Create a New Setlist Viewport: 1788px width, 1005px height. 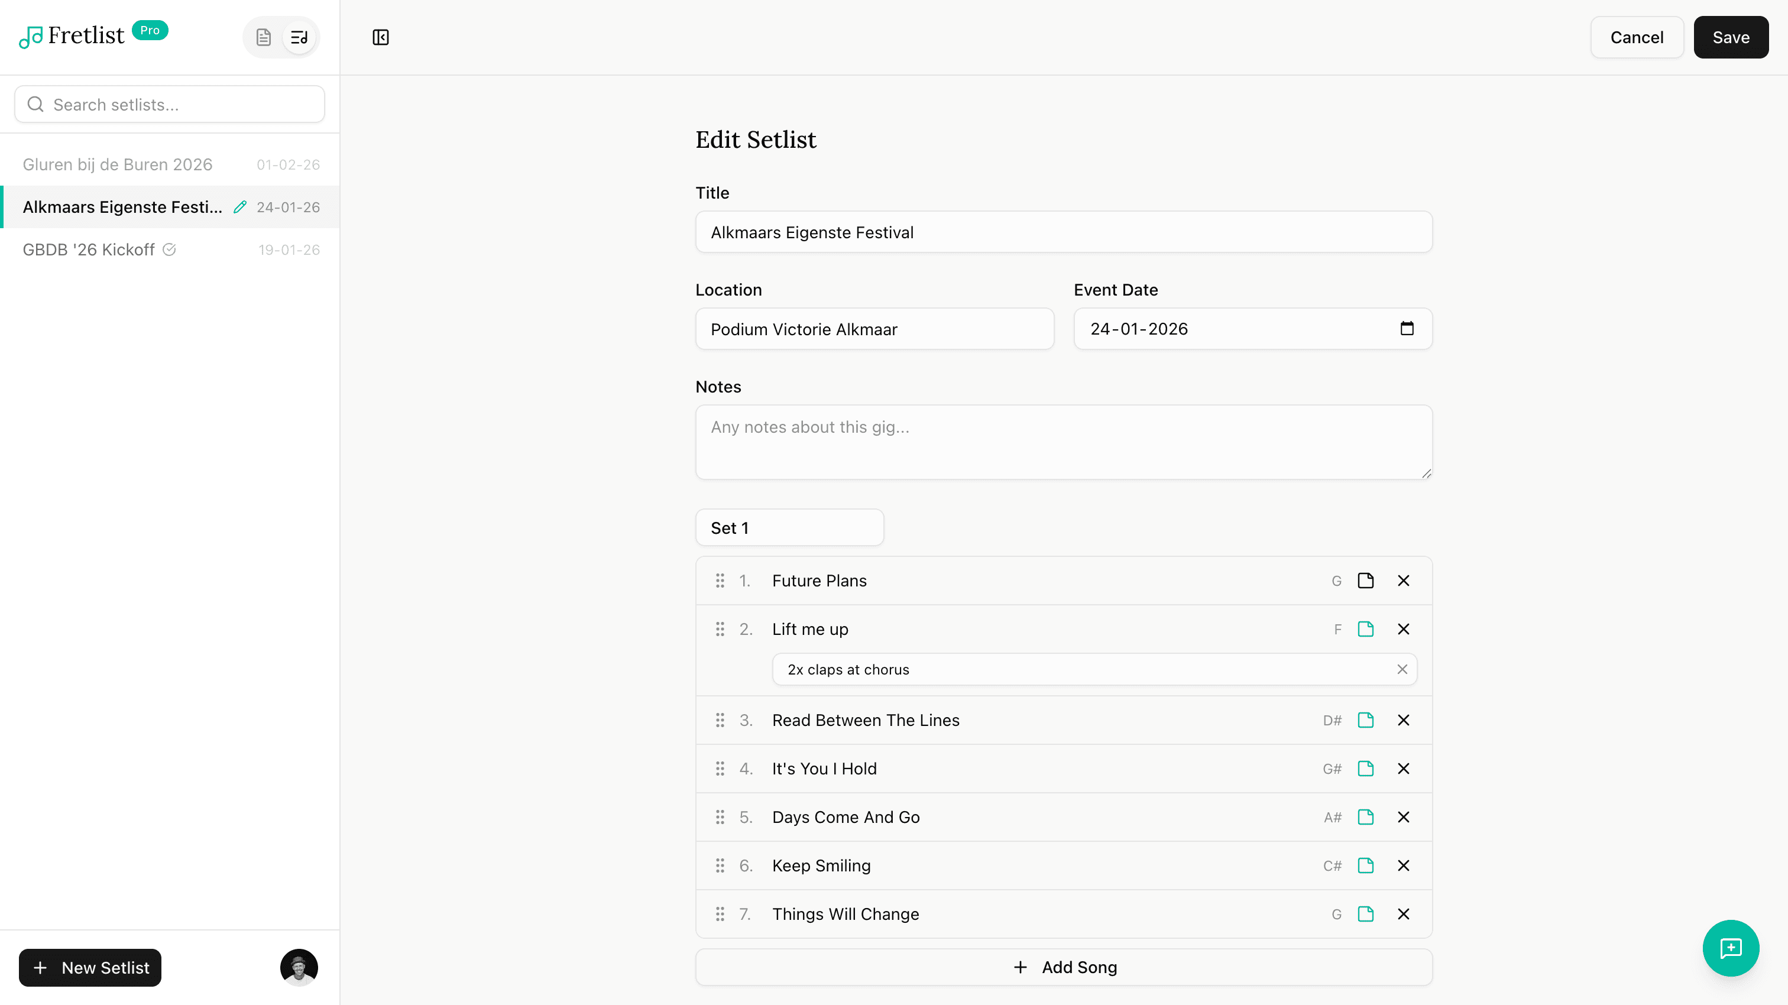(x=89, y=968)
